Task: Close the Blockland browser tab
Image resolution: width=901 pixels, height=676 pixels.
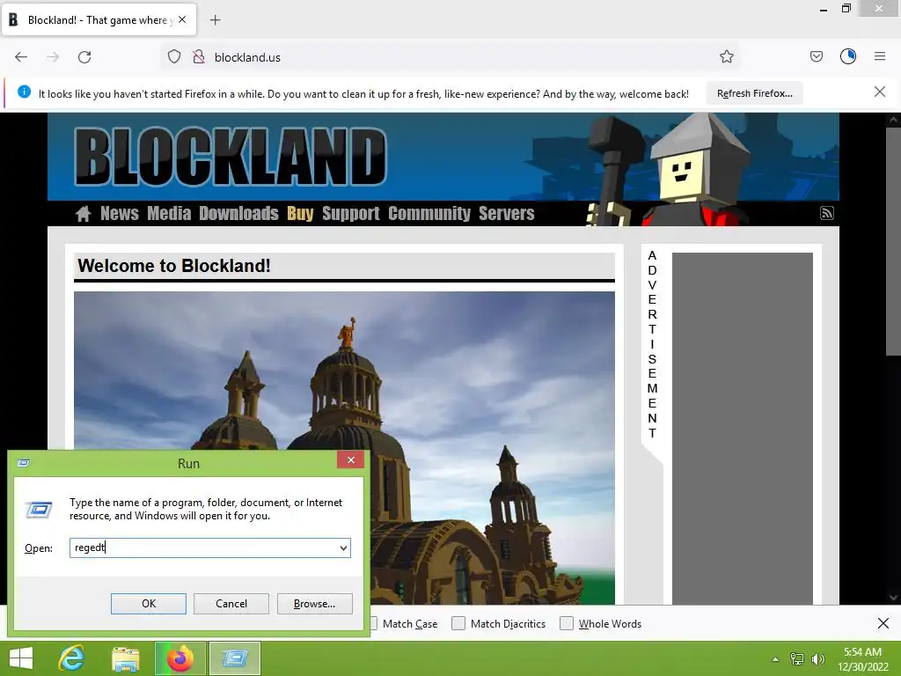Action: 182,19
